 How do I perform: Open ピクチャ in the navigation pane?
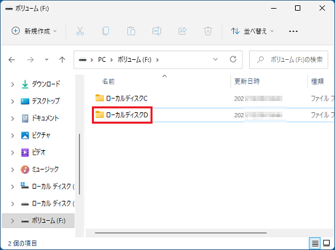[x=41, y=135]
